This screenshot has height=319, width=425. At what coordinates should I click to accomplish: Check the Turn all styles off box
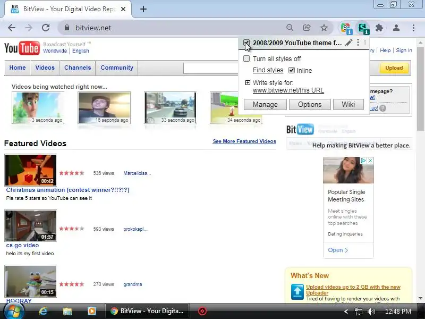pyautogui.click(x=246, y=58)
